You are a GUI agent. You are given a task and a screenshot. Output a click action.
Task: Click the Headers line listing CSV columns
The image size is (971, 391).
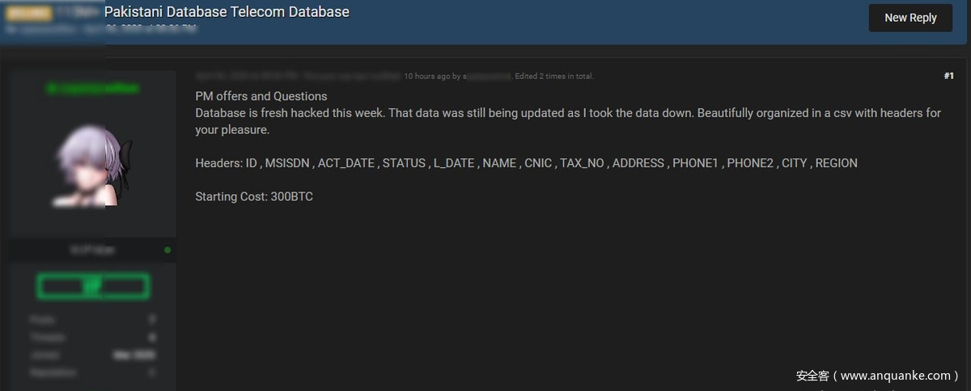pos(526,163)
